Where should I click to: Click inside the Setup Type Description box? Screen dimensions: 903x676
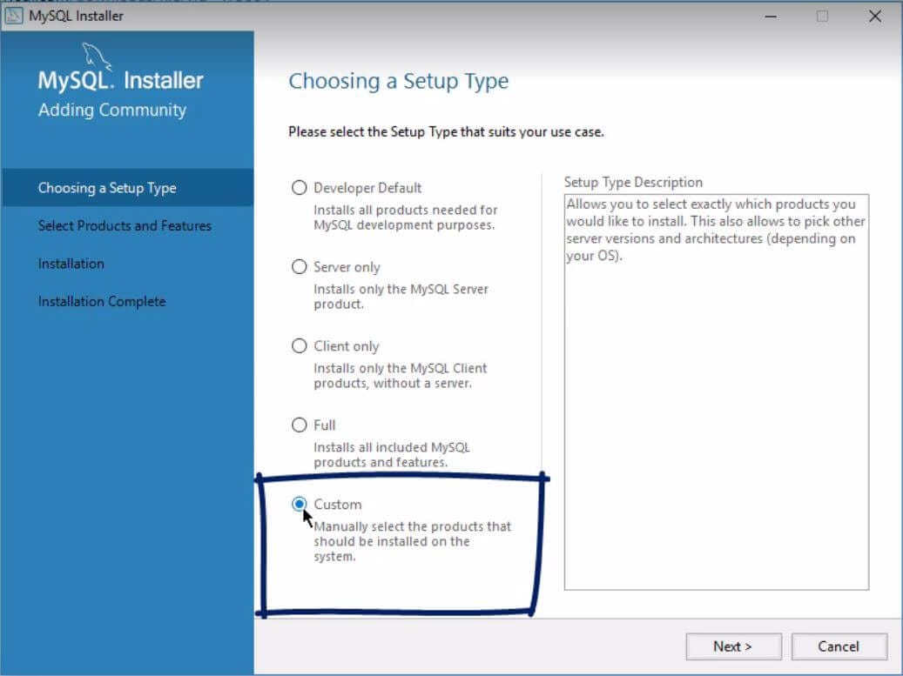717,392
